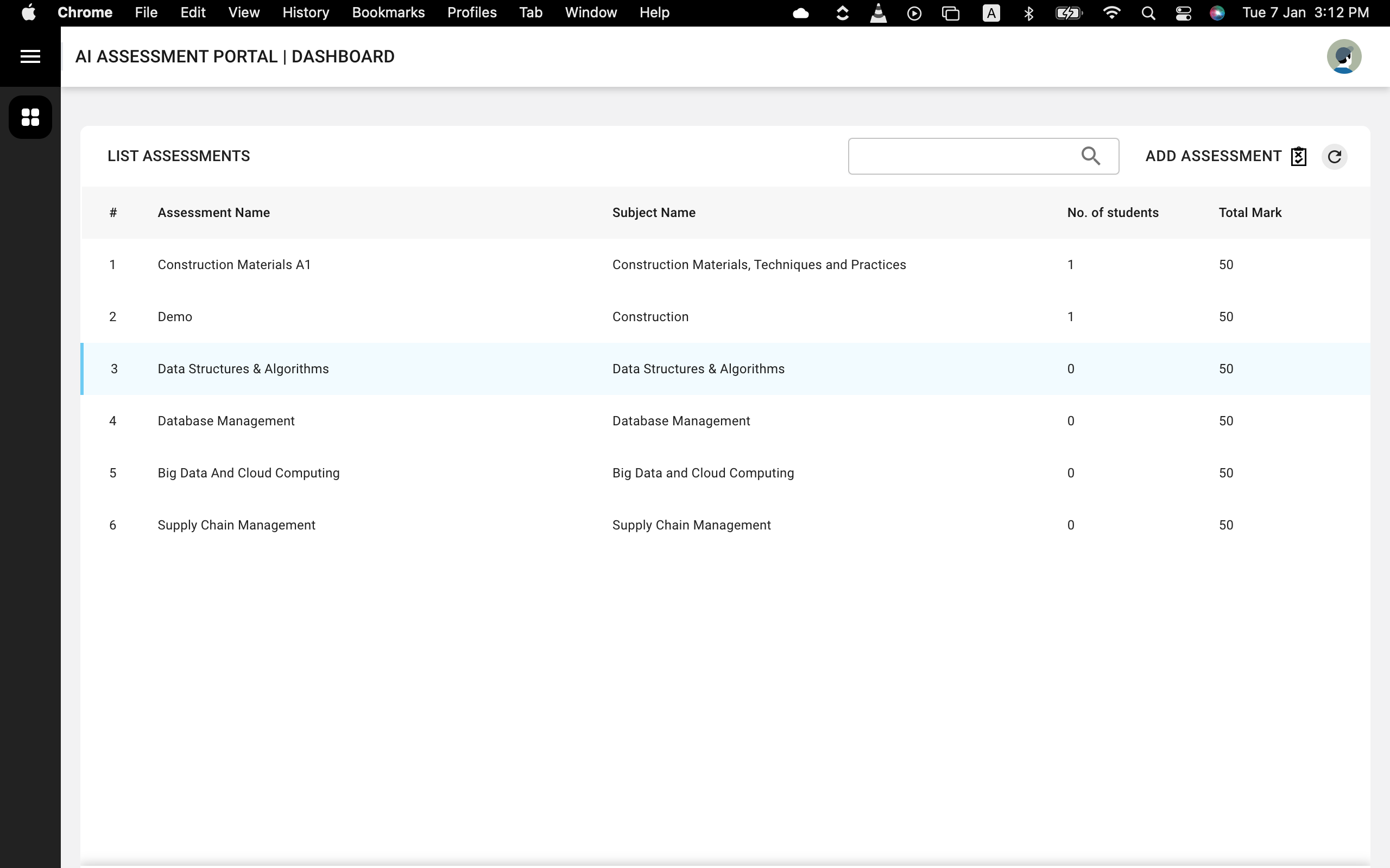The width and height of the screenshot is (1390, 868).
Task: Click the ADD ASSESSMENT button
Action: click(1213, 156)
